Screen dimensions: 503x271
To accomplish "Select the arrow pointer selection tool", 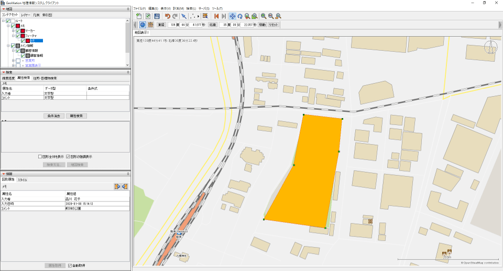I will [184, 16].
